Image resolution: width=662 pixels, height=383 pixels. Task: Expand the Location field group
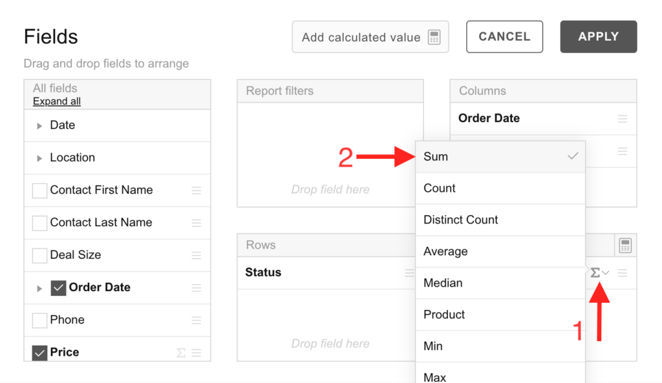click(x=39, y=158)
